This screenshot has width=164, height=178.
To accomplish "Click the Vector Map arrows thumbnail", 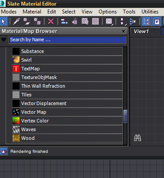I will (x=16, y=112).
